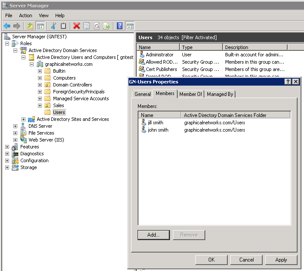Collapse the graphicalnetworks.com domain node

pyautogui.click(x=31, y=64)
